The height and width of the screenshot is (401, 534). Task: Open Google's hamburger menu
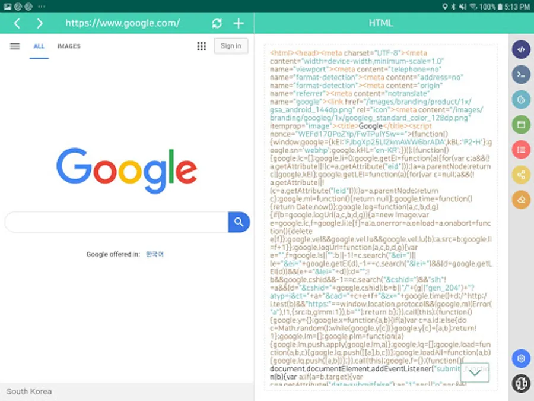click(15, 46)
